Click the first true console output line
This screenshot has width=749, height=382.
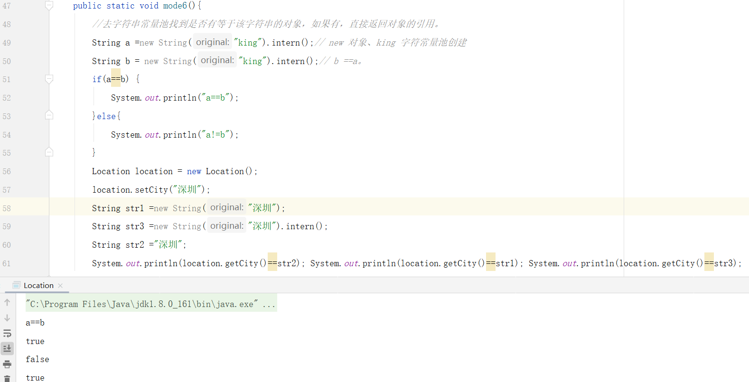35,341
